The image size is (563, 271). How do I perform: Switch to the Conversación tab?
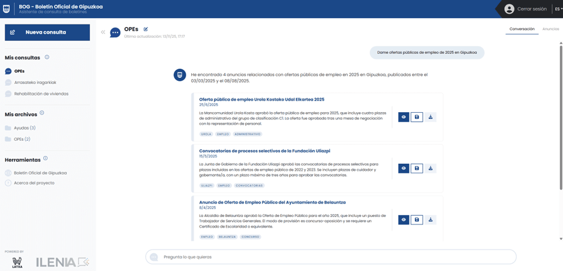click(521, 29)
